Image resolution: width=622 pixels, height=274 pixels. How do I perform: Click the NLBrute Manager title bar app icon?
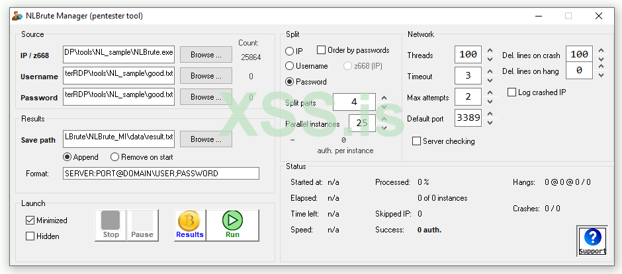click(17, 16)
